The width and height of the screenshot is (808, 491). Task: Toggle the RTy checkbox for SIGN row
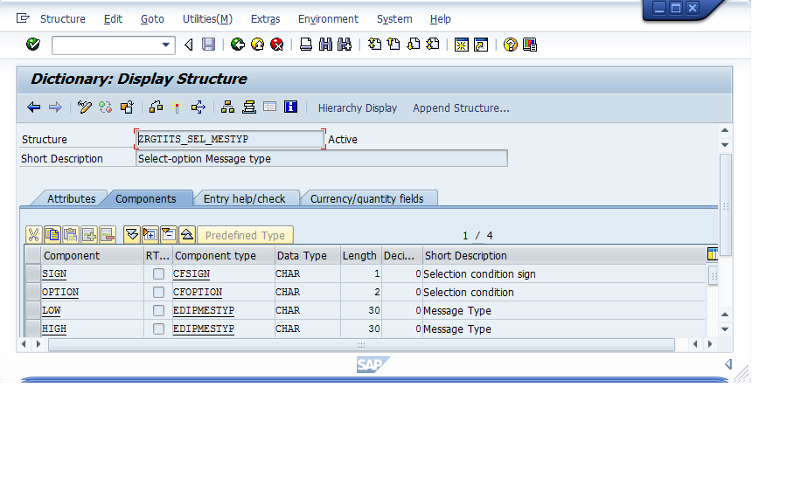(x=158, y=274)
